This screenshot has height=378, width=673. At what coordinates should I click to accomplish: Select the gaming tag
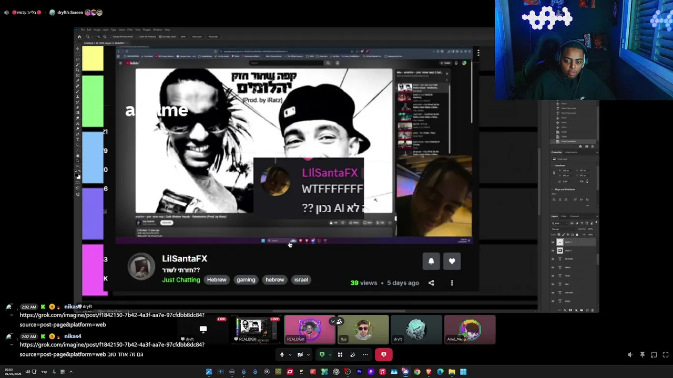(246, 280)
